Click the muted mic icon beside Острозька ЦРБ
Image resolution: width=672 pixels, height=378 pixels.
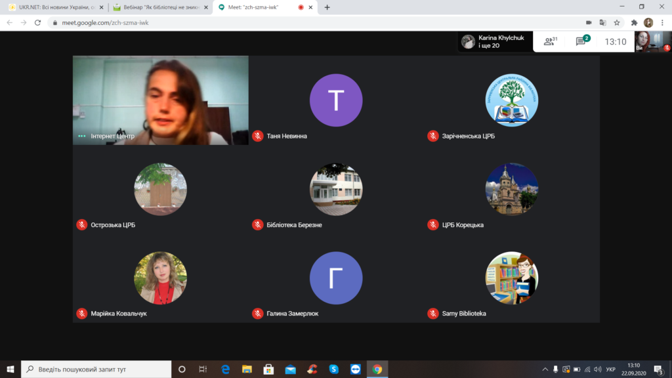pyautogui.click(x=82, y=224)
